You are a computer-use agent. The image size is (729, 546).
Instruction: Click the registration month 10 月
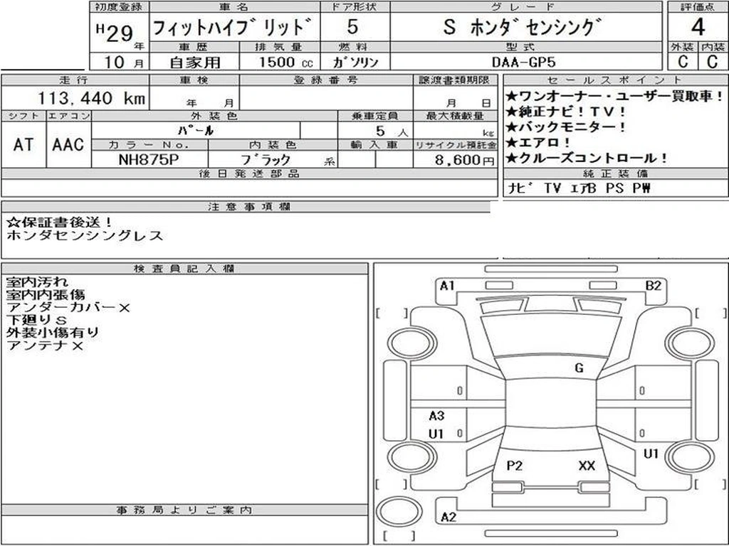coord(124,63)
